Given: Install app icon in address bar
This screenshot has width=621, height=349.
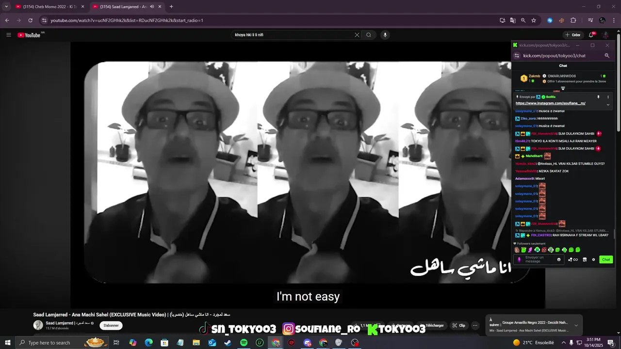Looking at the screenshot, I should (x=503, y=20).
